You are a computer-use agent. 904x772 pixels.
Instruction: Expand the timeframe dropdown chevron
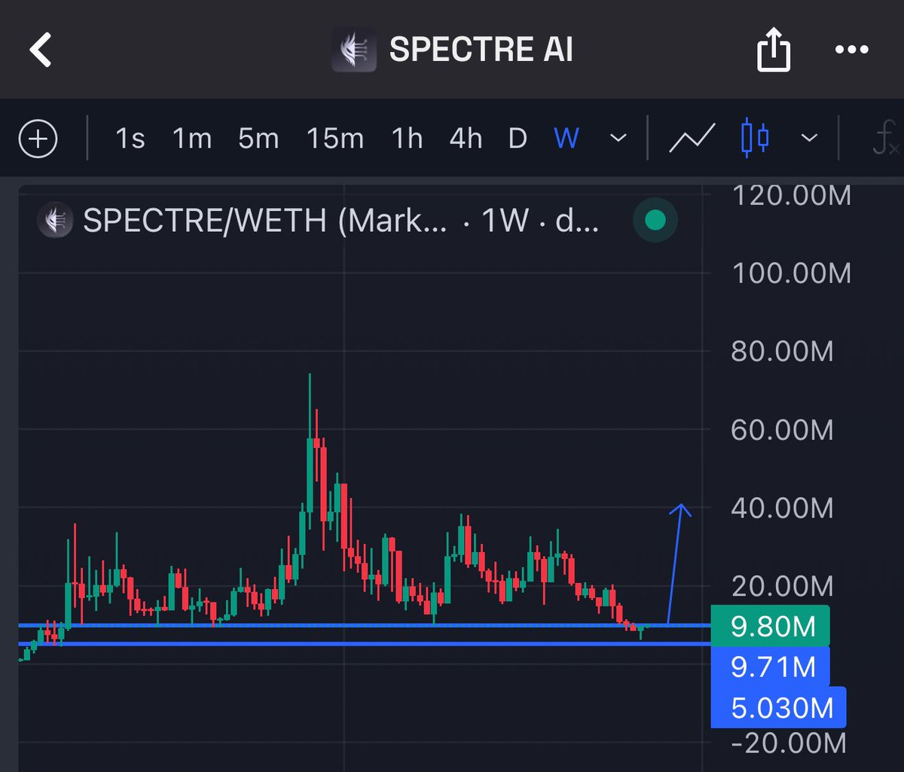pos(617,139)
